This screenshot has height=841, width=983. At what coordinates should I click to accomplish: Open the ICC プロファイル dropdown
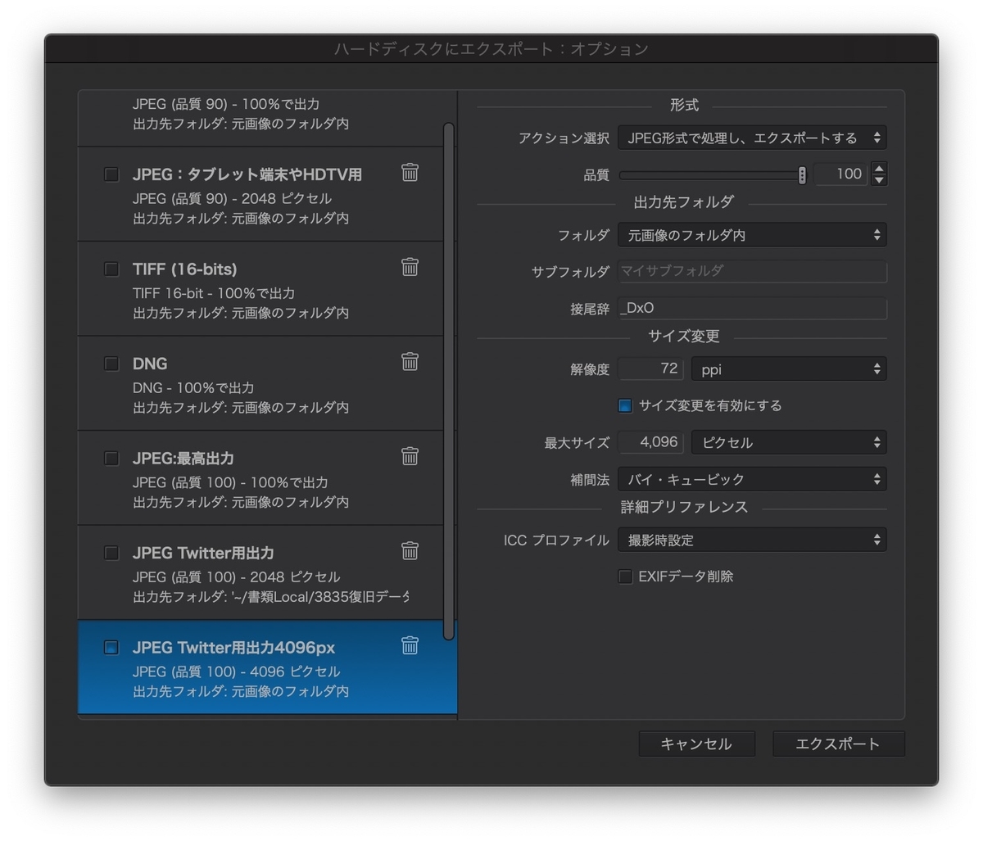(x=751, y=540)
